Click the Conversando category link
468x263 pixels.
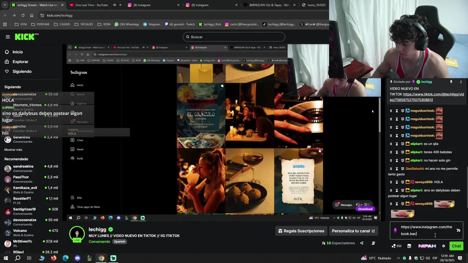click(99, 242)
